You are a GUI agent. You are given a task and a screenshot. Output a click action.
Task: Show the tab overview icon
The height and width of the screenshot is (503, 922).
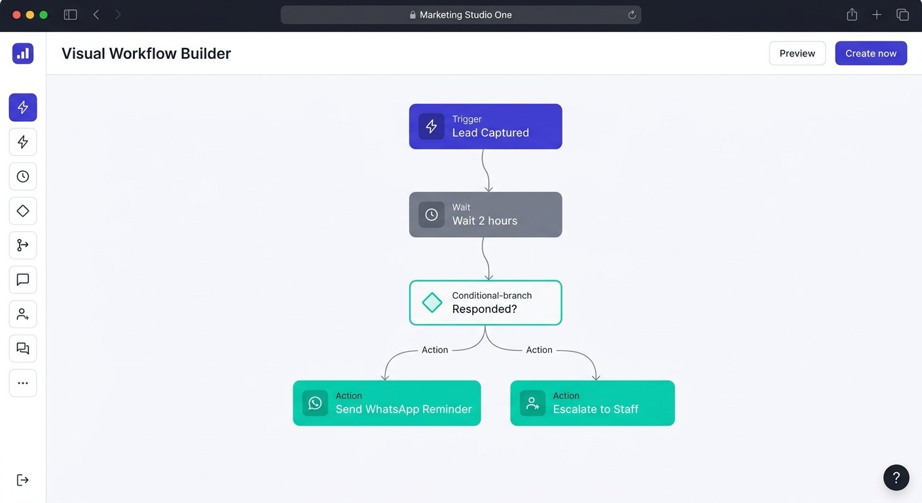[x=902, y=14]
